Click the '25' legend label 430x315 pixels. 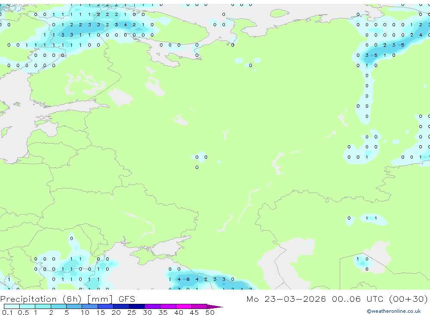[132, 312]
